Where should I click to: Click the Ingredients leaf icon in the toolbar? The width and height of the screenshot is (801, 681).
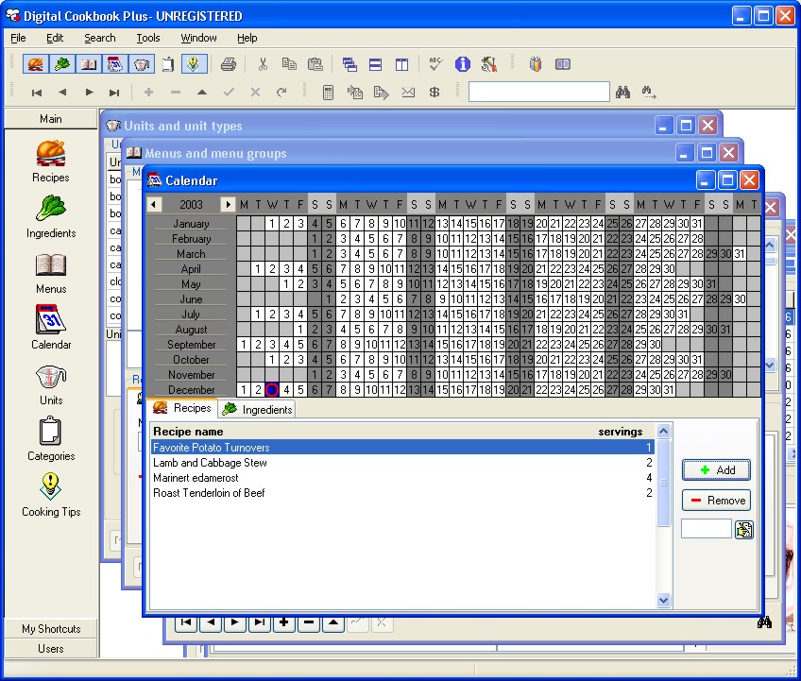(x=62, y=64)
